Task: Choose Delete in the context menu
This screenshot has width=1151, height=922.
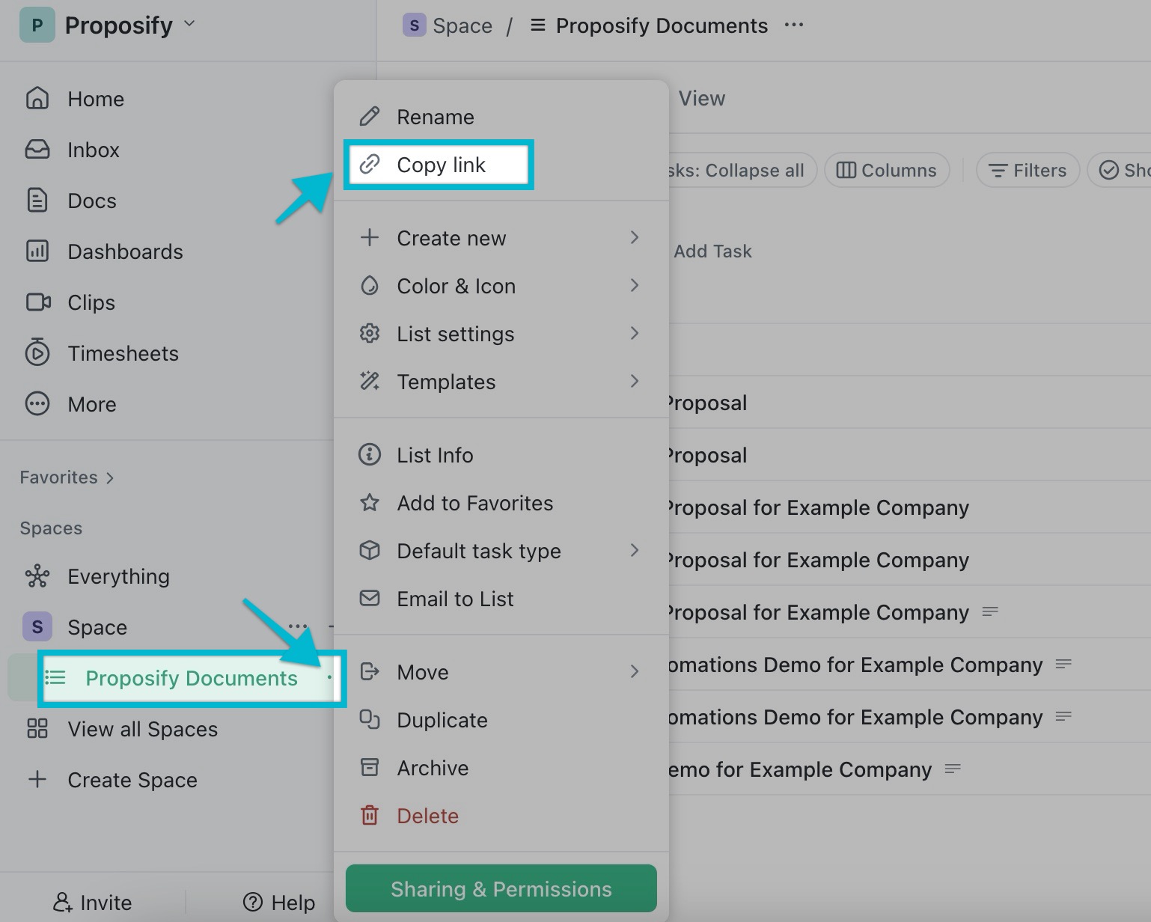Action: tap(501, 816)
